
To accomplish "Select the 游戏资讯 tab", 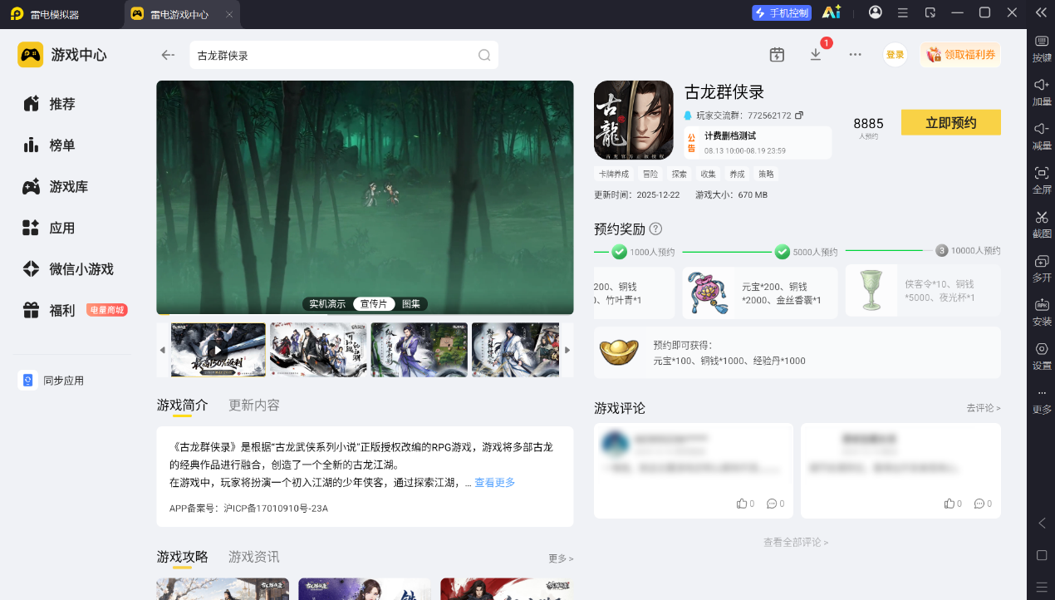I will [254, 557].
